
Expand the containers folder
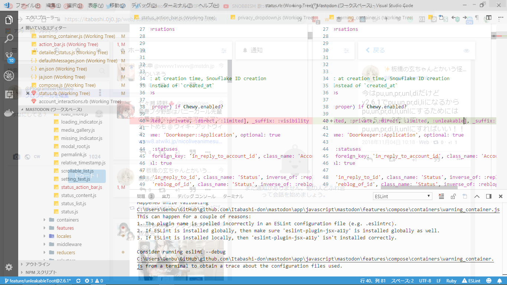pyautogui.click(x=68, y=220)
